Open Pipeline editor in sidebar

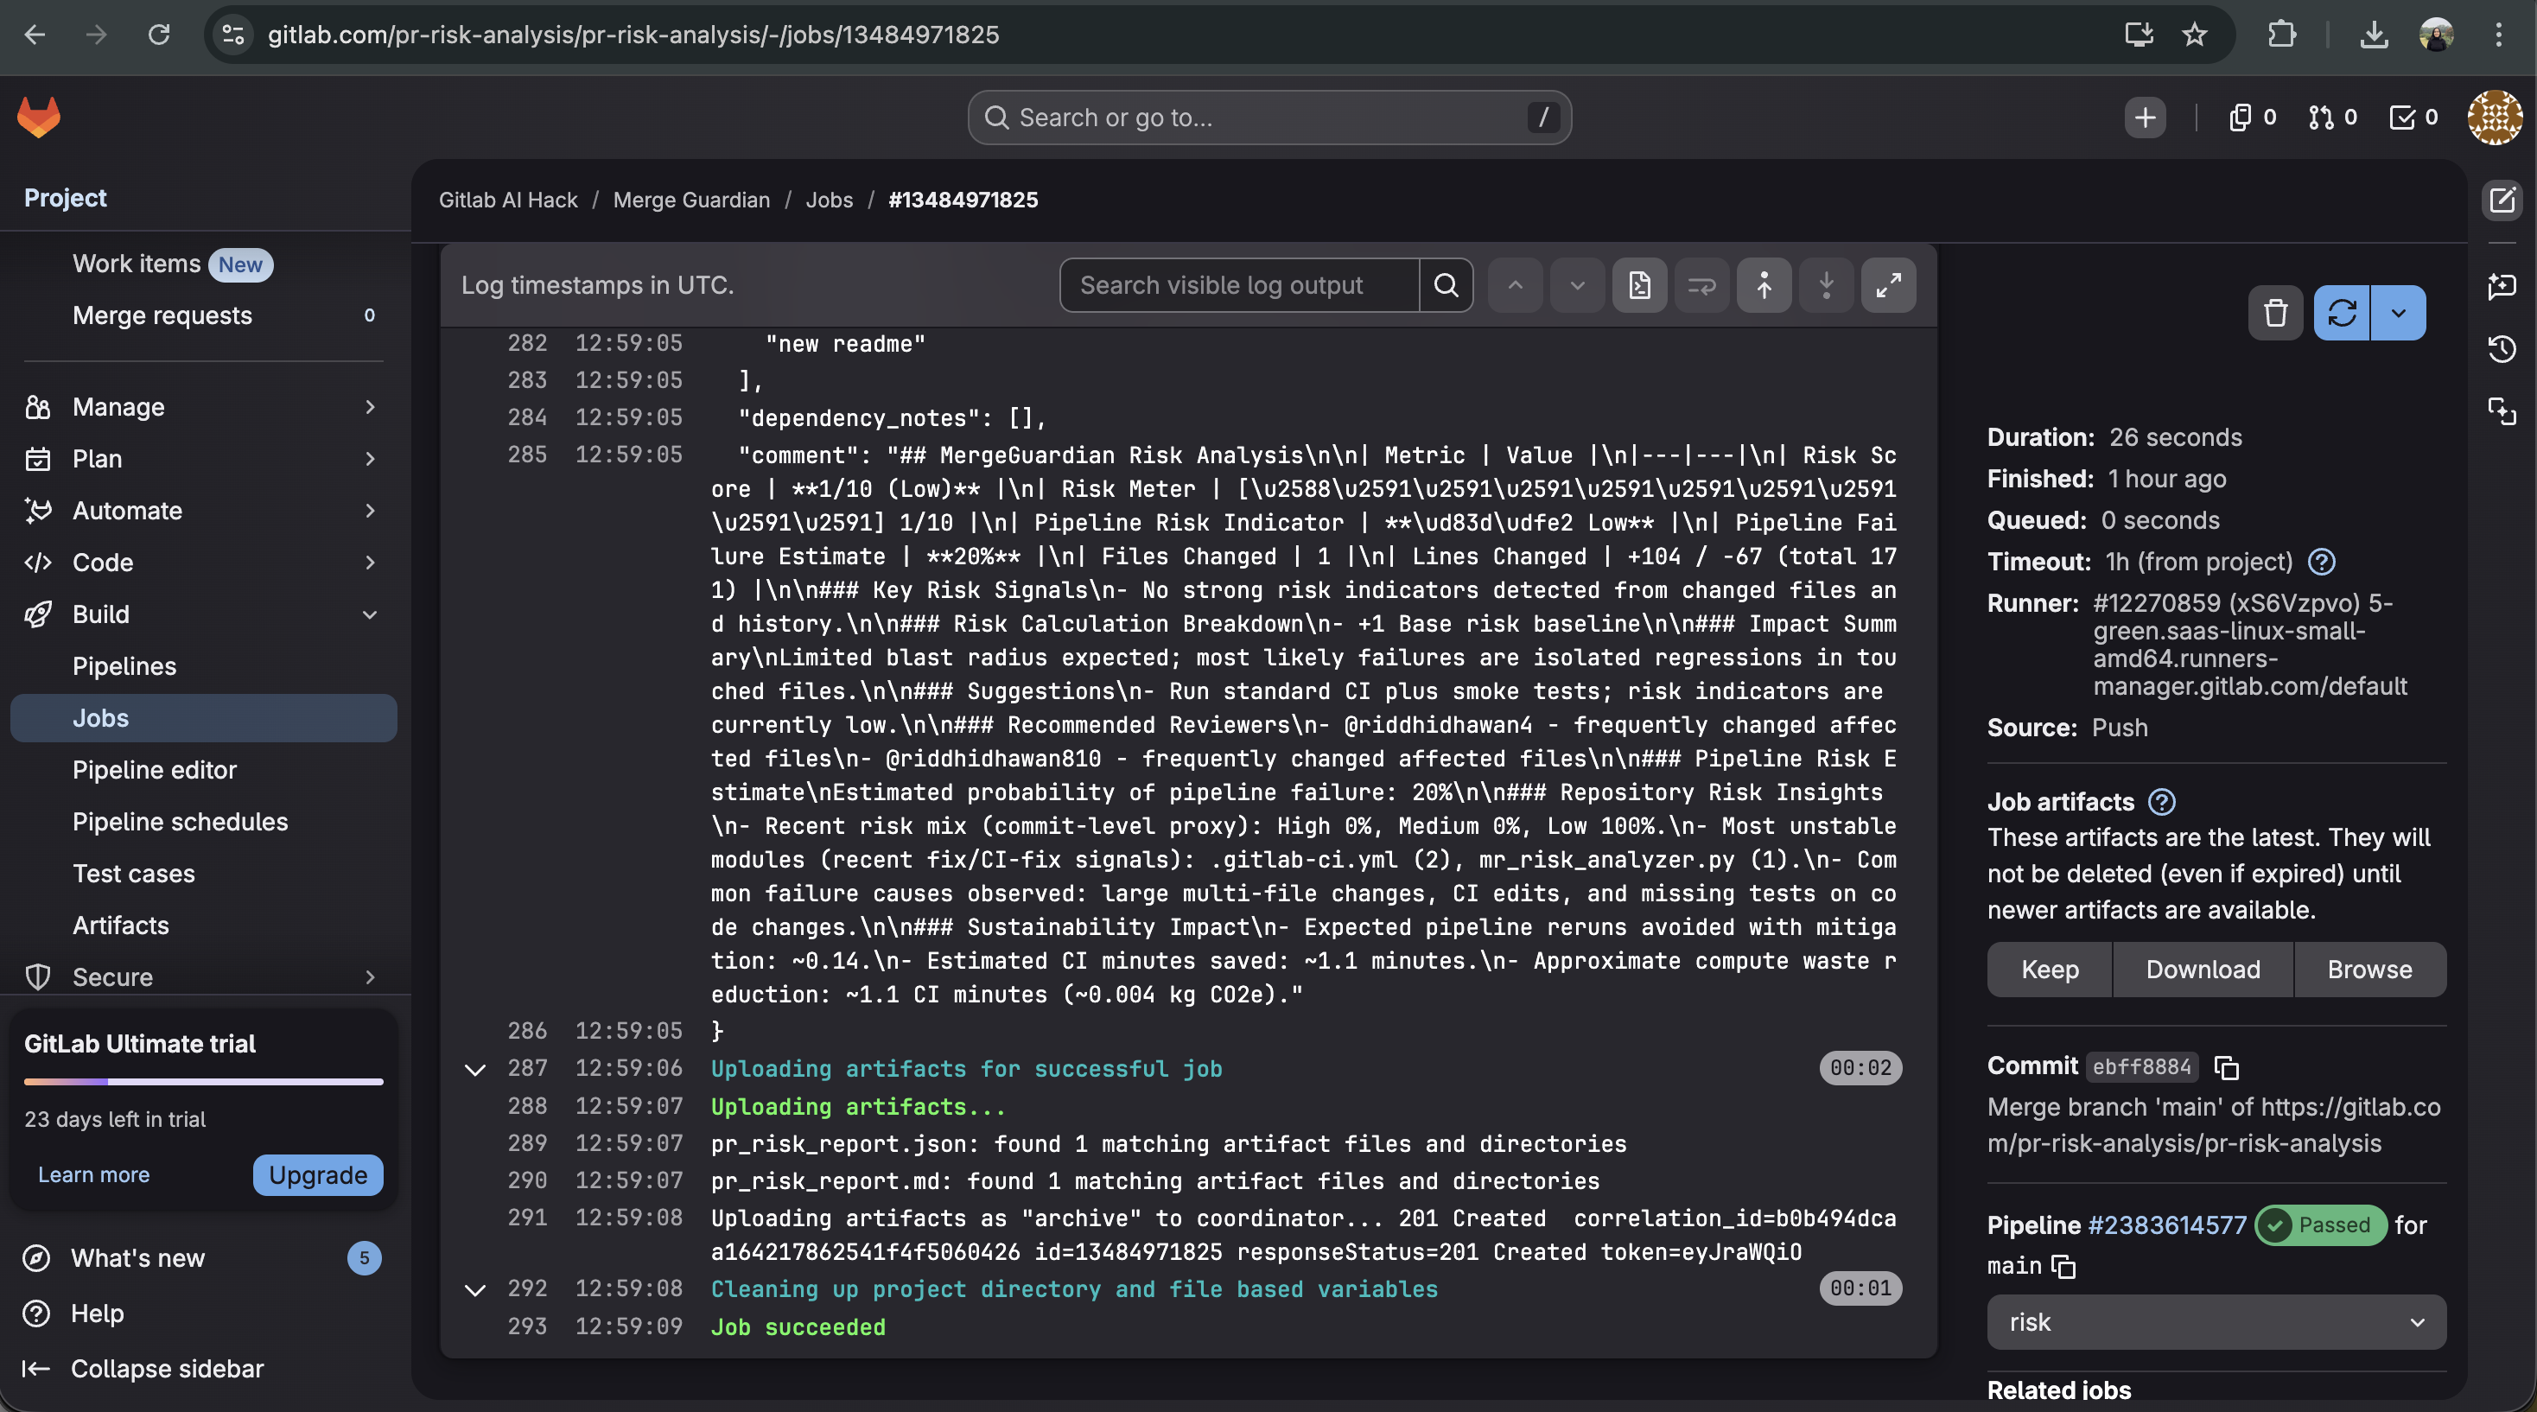tap(155, 769)
